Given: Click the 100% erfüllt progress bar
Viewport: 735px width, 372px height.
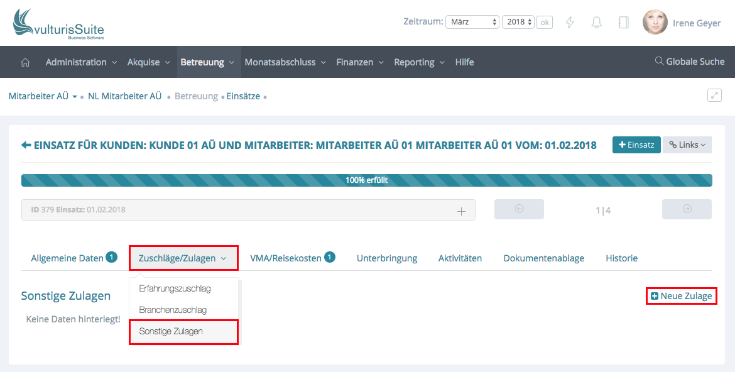Looking at the screenshot, I should 366,180.
